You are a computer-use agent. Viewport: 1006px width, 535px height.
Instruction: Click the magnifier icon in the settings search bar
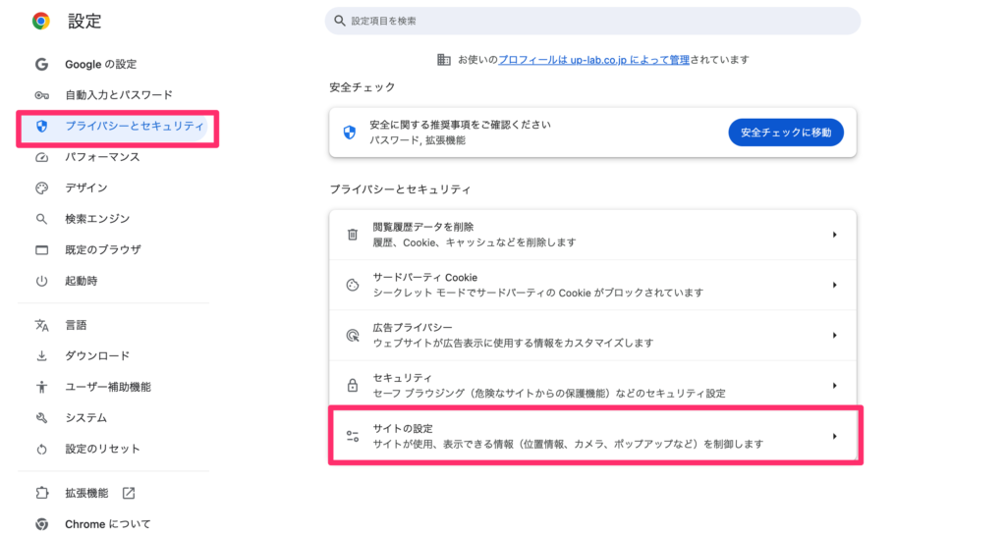340,22
